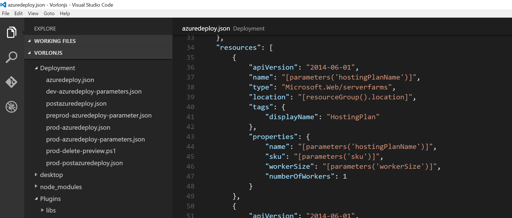
Task: Open prod-postazuredeploy.json file
Action: [84, 163]
